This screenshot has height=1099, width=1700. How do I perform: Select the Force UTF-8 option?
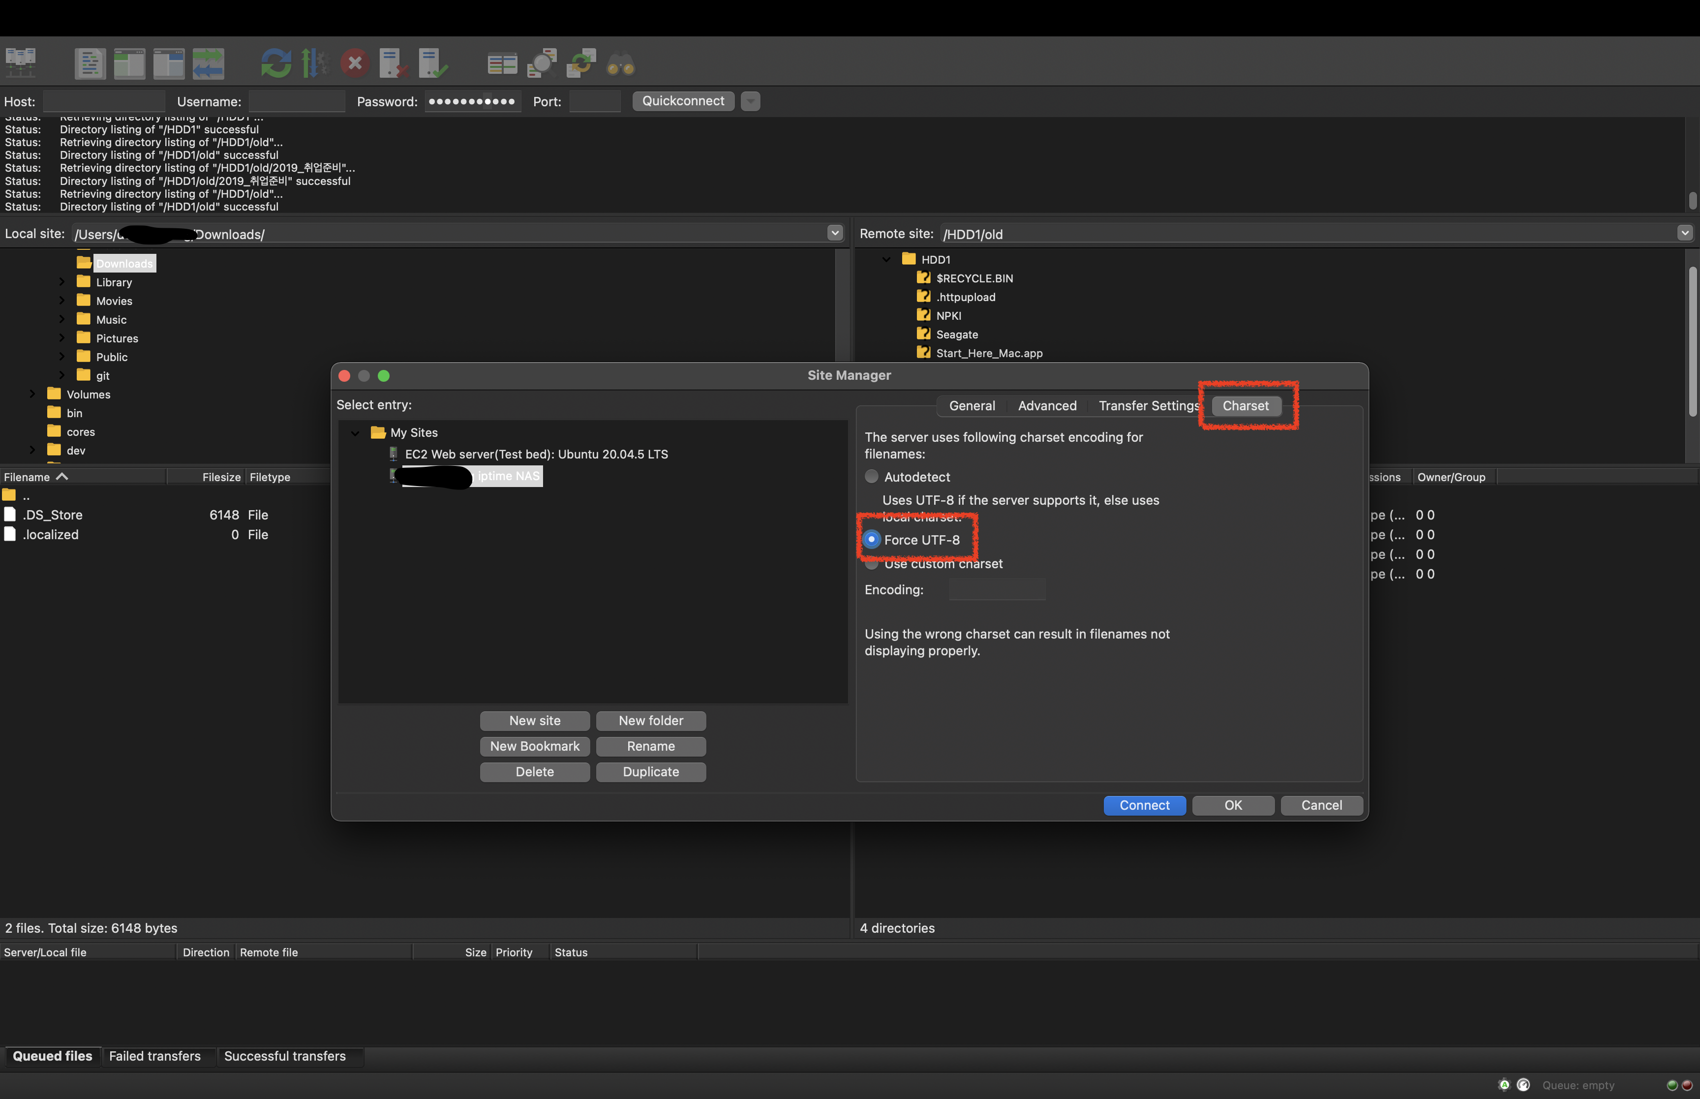(871, 540)
